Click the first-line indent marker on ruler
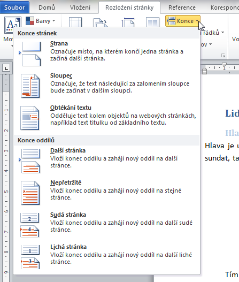 (224, 65)
